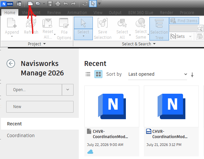Click the Select Same icon

pyautogui.click(x=141, y=23)
